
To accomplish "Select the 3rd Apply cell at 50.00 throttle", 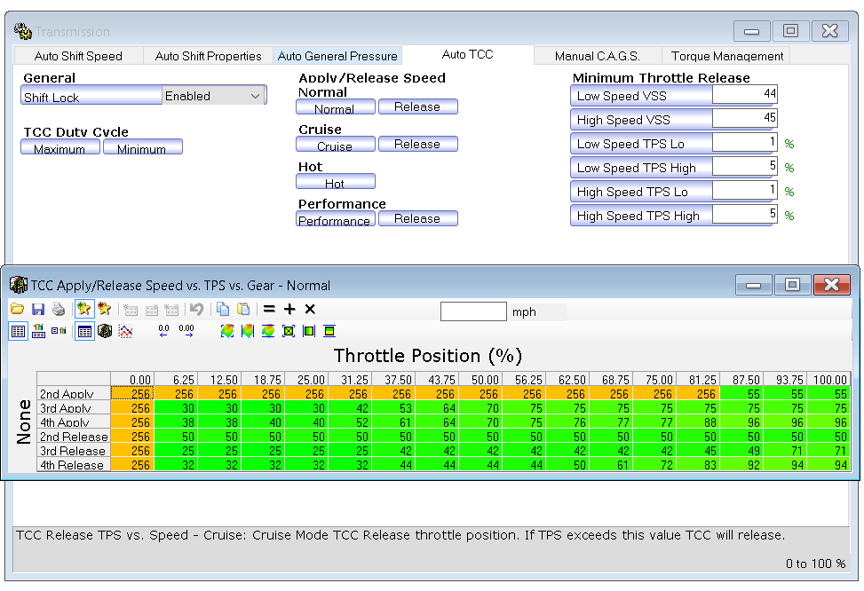I will (x=482, y=408).
